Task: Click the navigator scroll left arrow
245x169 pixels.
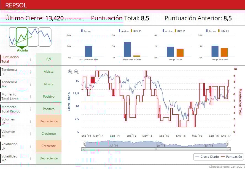Action: click(x=83, y=149)
